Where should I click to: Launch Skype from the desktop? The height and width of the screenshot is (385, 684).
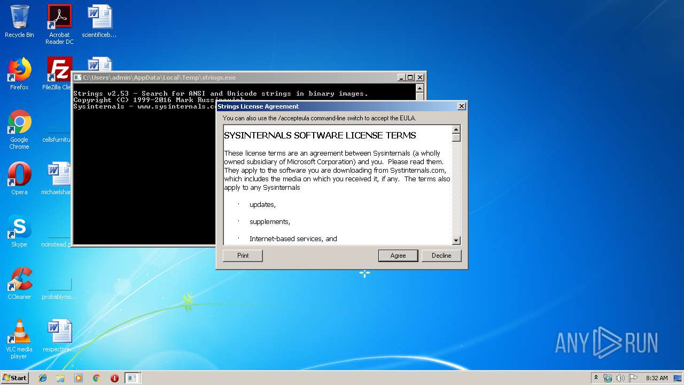[x=19, y=231]
